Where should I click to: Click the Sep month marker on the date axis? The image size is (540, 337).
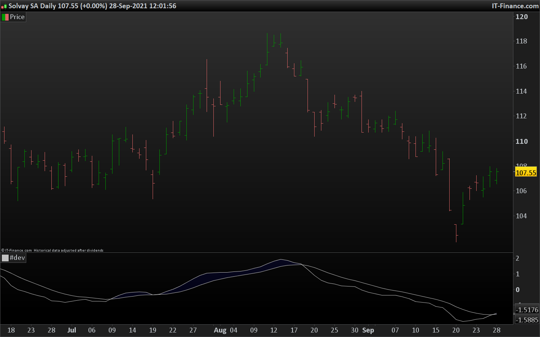(x=368, y=330)
